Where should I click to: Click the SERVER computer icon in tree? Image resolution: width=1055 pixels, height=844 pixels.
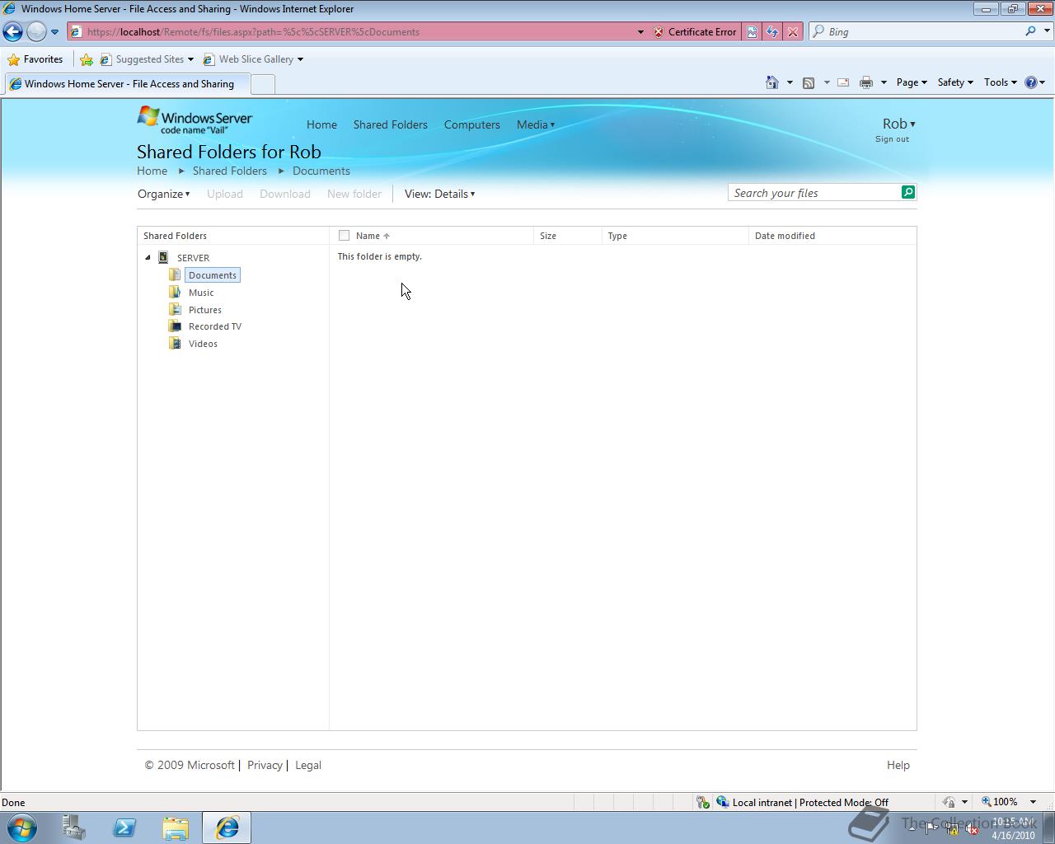[163, 257]
